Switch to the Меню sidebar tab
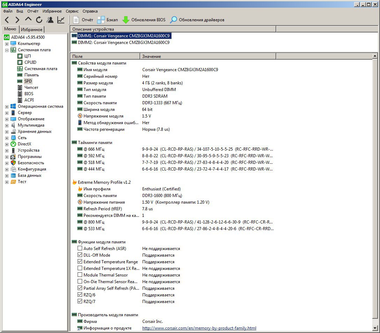The image size is (380, 333). click(x=10, y=29)
